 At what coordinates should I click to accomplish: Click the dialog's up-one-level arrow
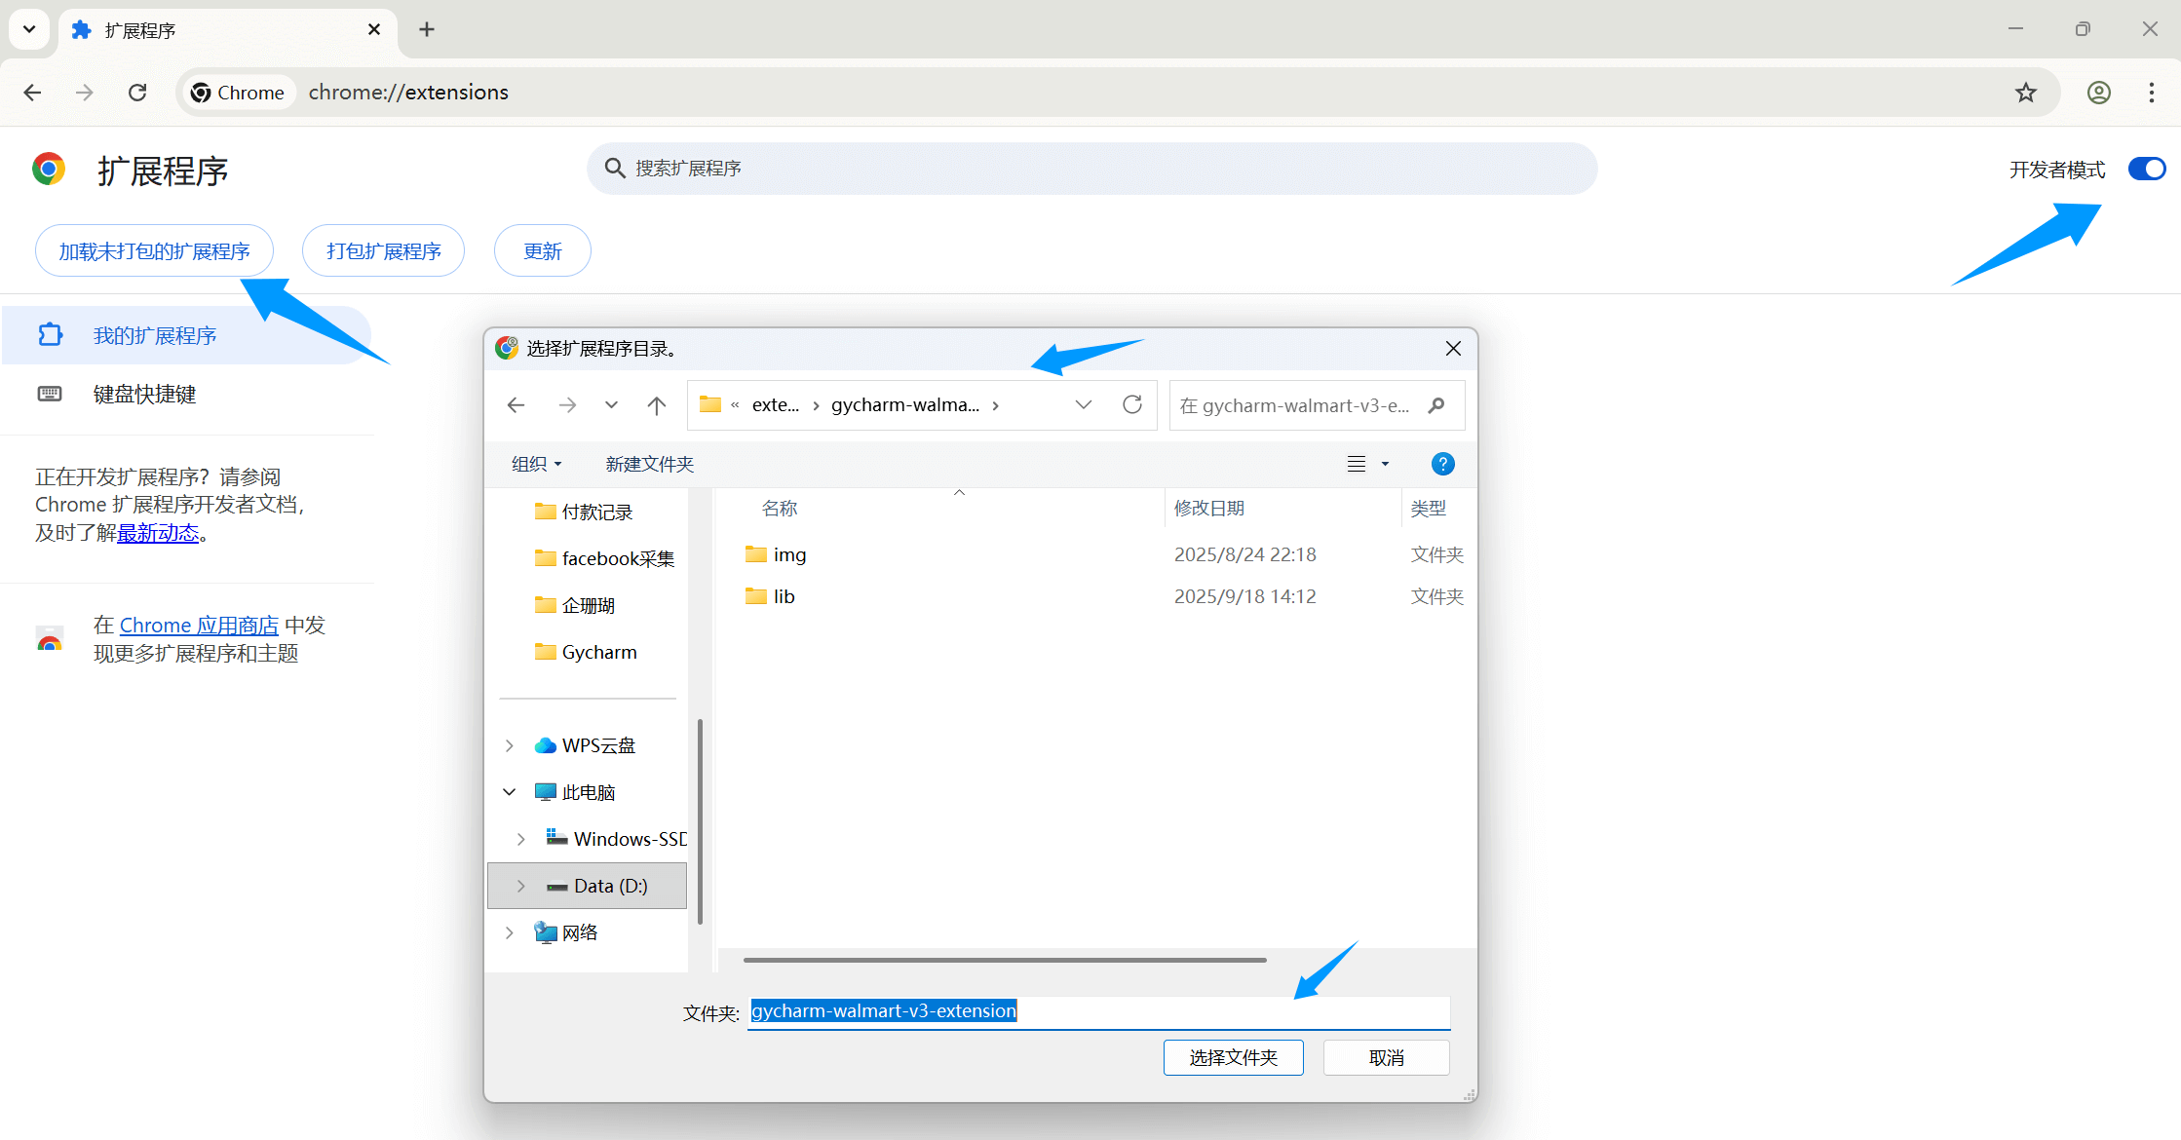[x=657, y=405]
